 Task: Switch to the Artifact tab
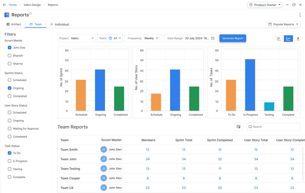(x=14, y=24)
